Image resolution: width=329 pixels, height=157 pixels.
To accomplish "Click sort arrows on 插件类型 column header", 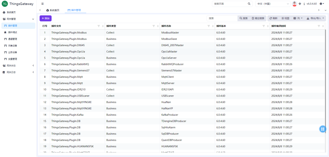I will click(x=158, y=26).
